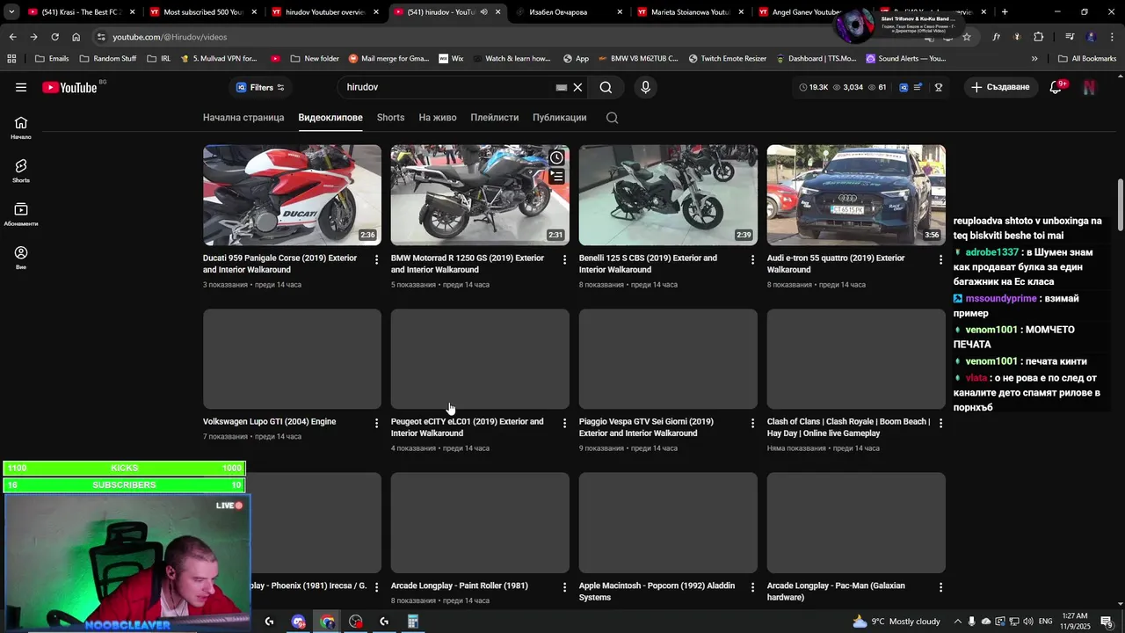
Task: Search within the Hirudov channel
Action: [x=613, y=118]
